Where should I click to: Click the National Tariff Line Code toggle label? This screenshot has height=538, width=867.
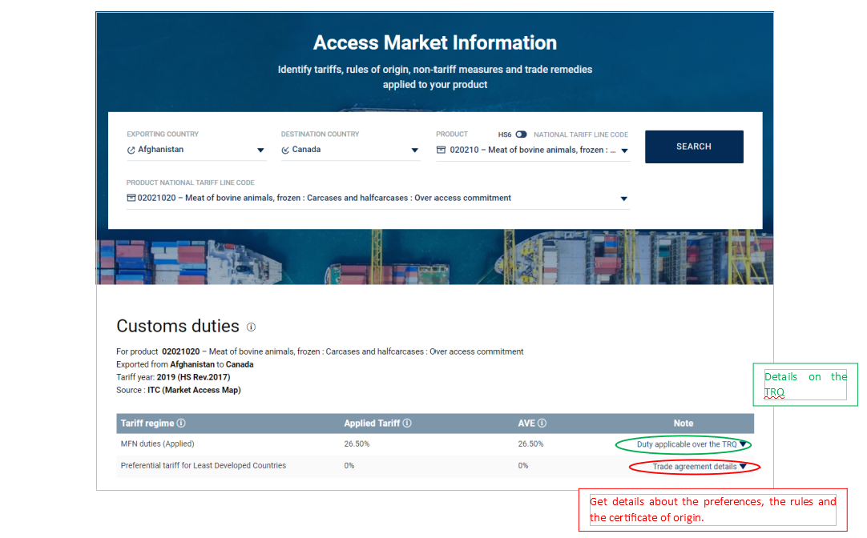pos(580,134)
